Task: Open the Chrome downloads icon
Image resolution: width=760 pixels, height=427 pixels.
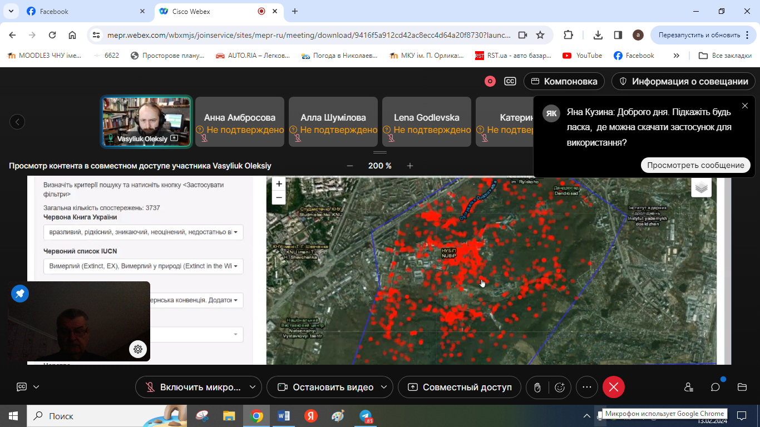Action: (598, 35)
